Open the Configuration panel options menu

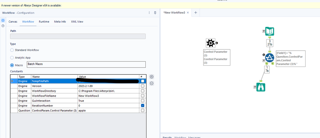pyautogui.click(x=149, y=13)
